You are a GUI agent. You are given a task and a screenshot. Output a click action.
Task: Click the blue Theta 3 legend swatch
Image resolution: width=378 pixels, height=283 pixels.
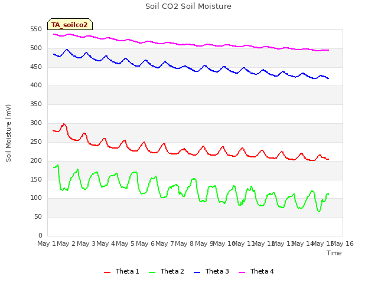(197, 272)
